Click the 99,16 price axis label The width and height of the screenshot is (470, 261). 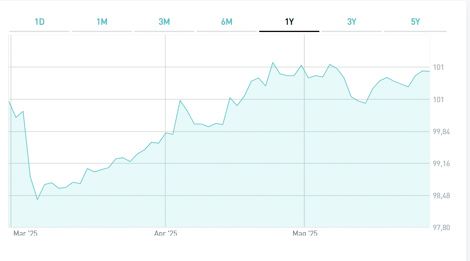[x=442, y=163]
